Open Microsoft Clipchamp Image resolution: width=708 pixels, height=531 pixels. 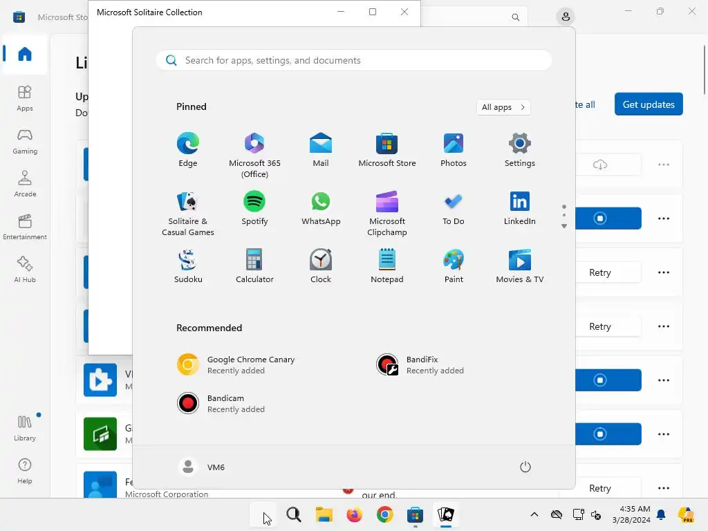387,214
